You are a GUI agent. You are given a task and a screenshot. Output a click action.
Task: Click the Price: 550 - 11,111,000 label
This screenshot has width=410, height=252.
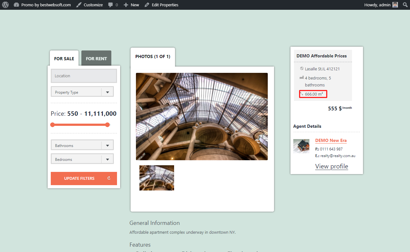pos(84,114)
